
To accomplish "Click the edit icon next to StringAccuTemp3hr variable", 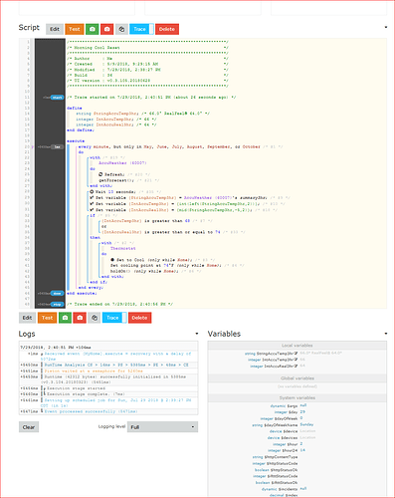I will (296, 354).
